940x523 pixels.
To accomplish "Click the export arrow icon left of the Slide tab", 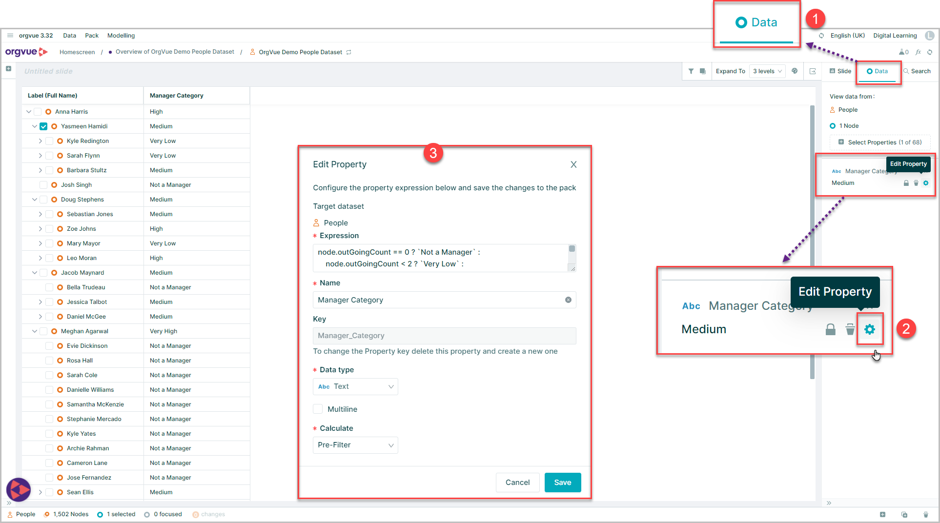I will [813, 71].
